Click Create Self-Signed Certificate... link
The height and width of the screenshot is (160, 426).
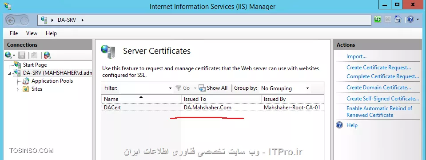tap(383, 99)
